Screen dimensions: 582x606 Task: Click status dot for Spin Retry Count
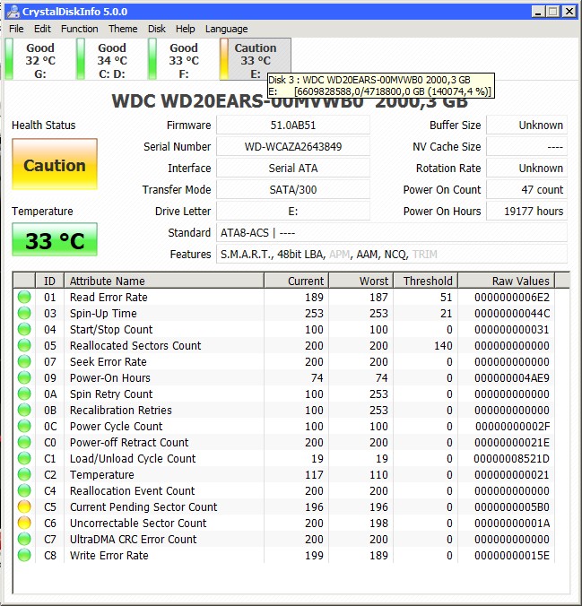click(24, 394)
